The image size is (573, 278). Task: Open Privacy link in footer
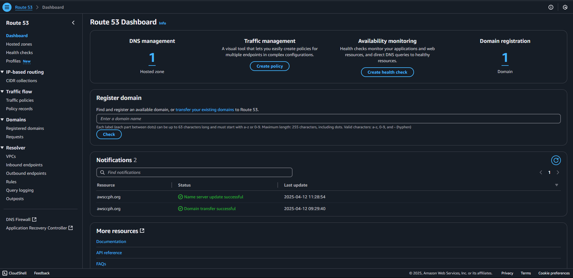click(507, 273)
